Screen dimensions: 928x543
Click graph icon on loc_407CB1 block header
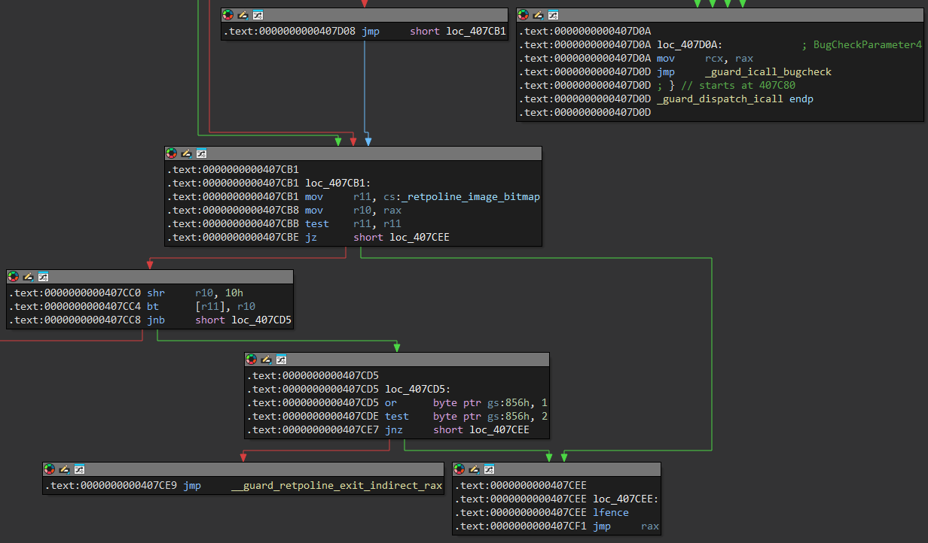coord(201,153)
